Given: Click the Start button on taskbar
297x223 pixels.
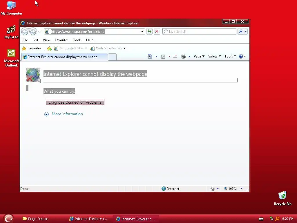Looking at the screenshot, I should pyautogui.click(x=8, y=219).
